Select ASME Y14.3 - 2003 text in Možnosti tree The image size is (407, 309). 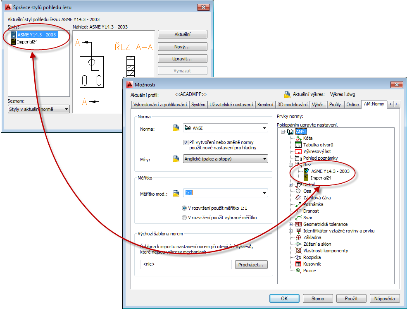click(x=330, y=171)
